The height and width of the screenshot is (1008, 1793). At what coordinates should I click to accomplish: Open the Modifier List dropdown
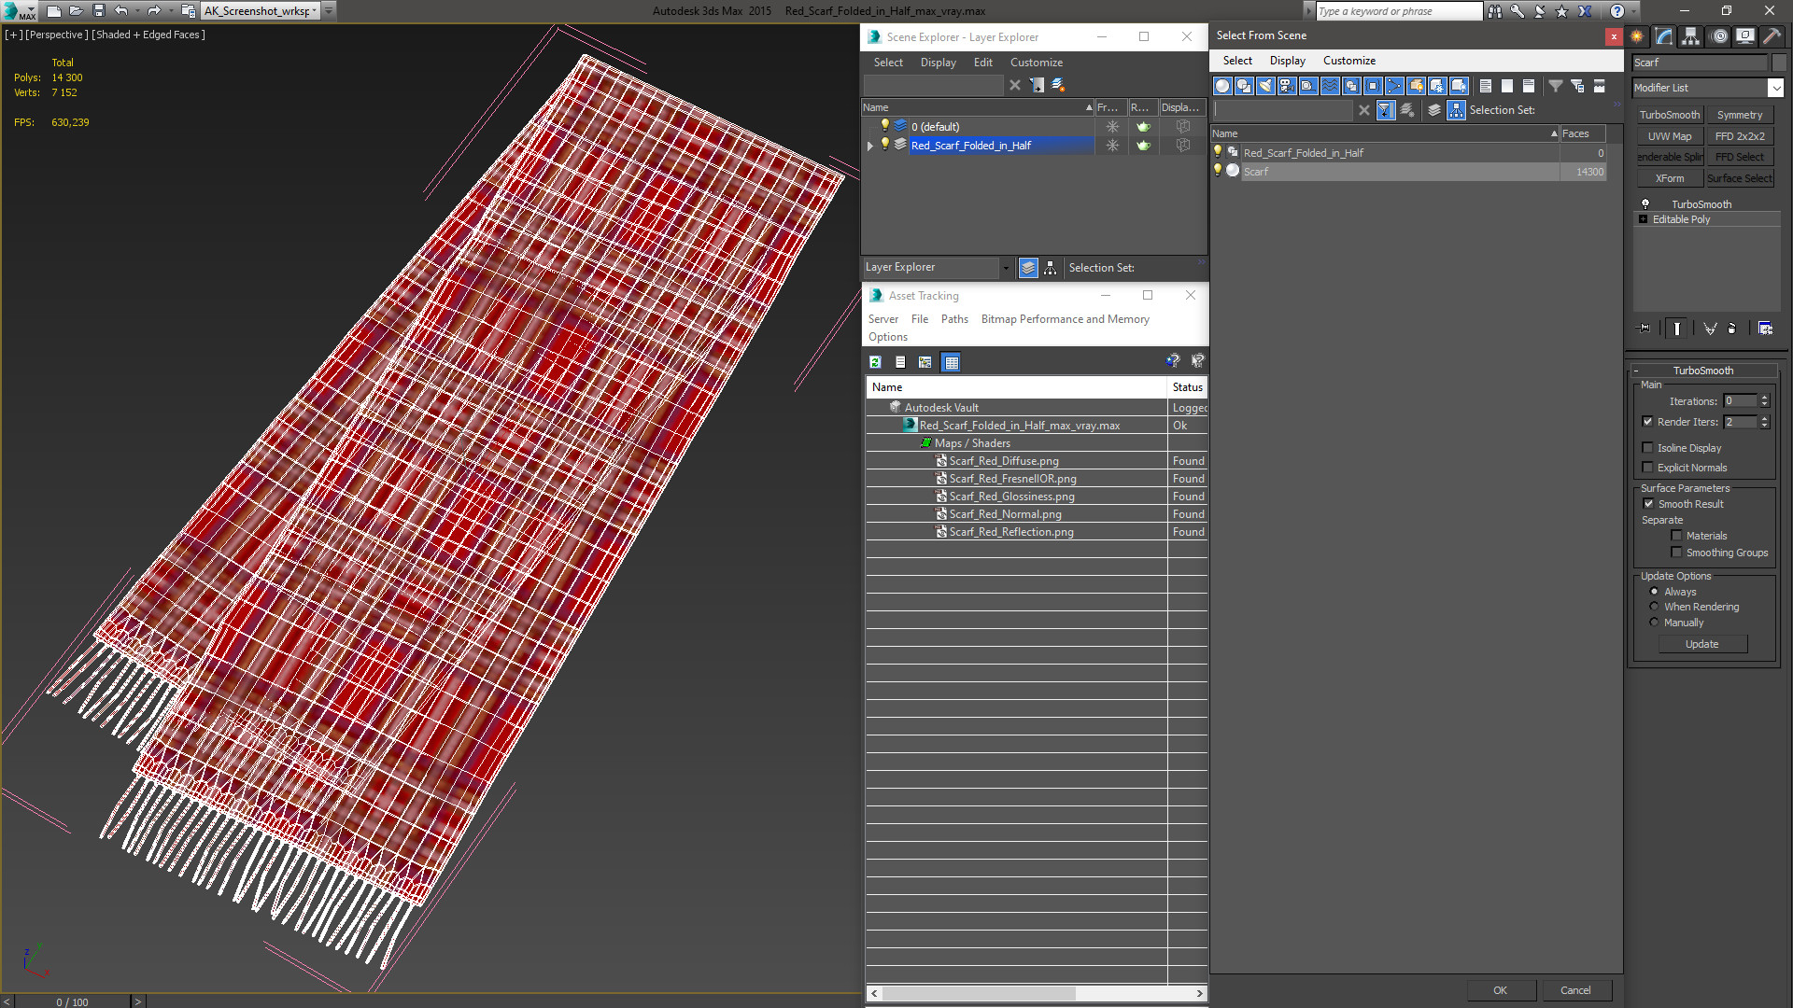pos(1774,88)
